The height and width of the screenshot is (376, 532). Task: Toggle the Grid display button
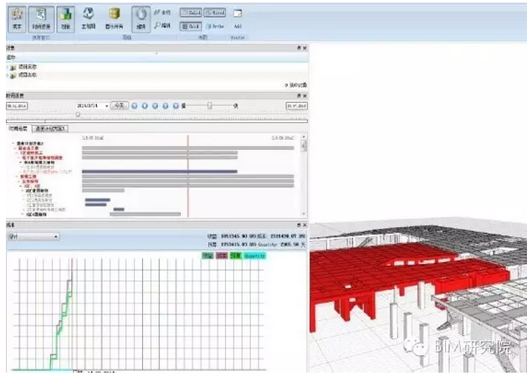(191, 26)
